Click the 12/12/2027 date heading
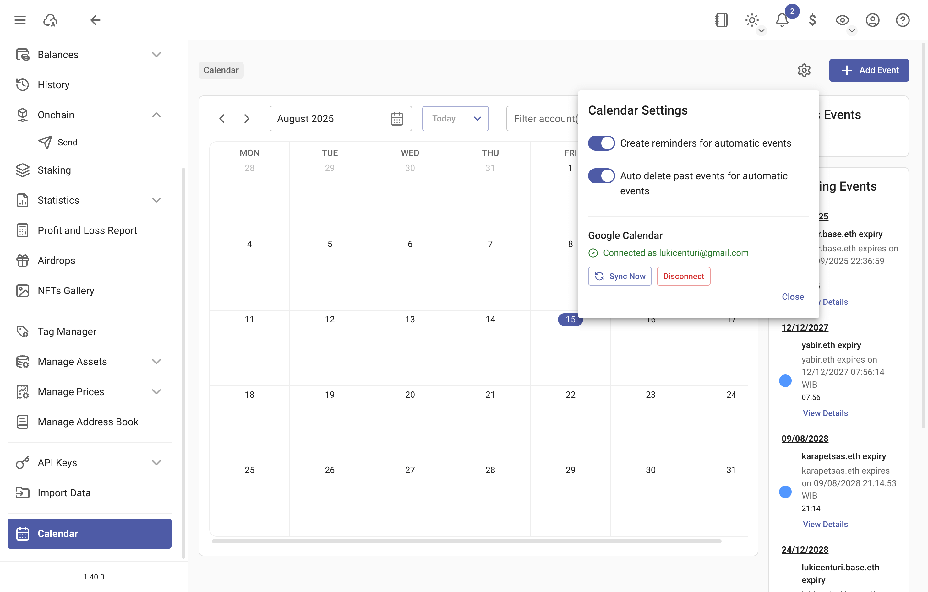The image size is (928, 592). coord(805,327)
